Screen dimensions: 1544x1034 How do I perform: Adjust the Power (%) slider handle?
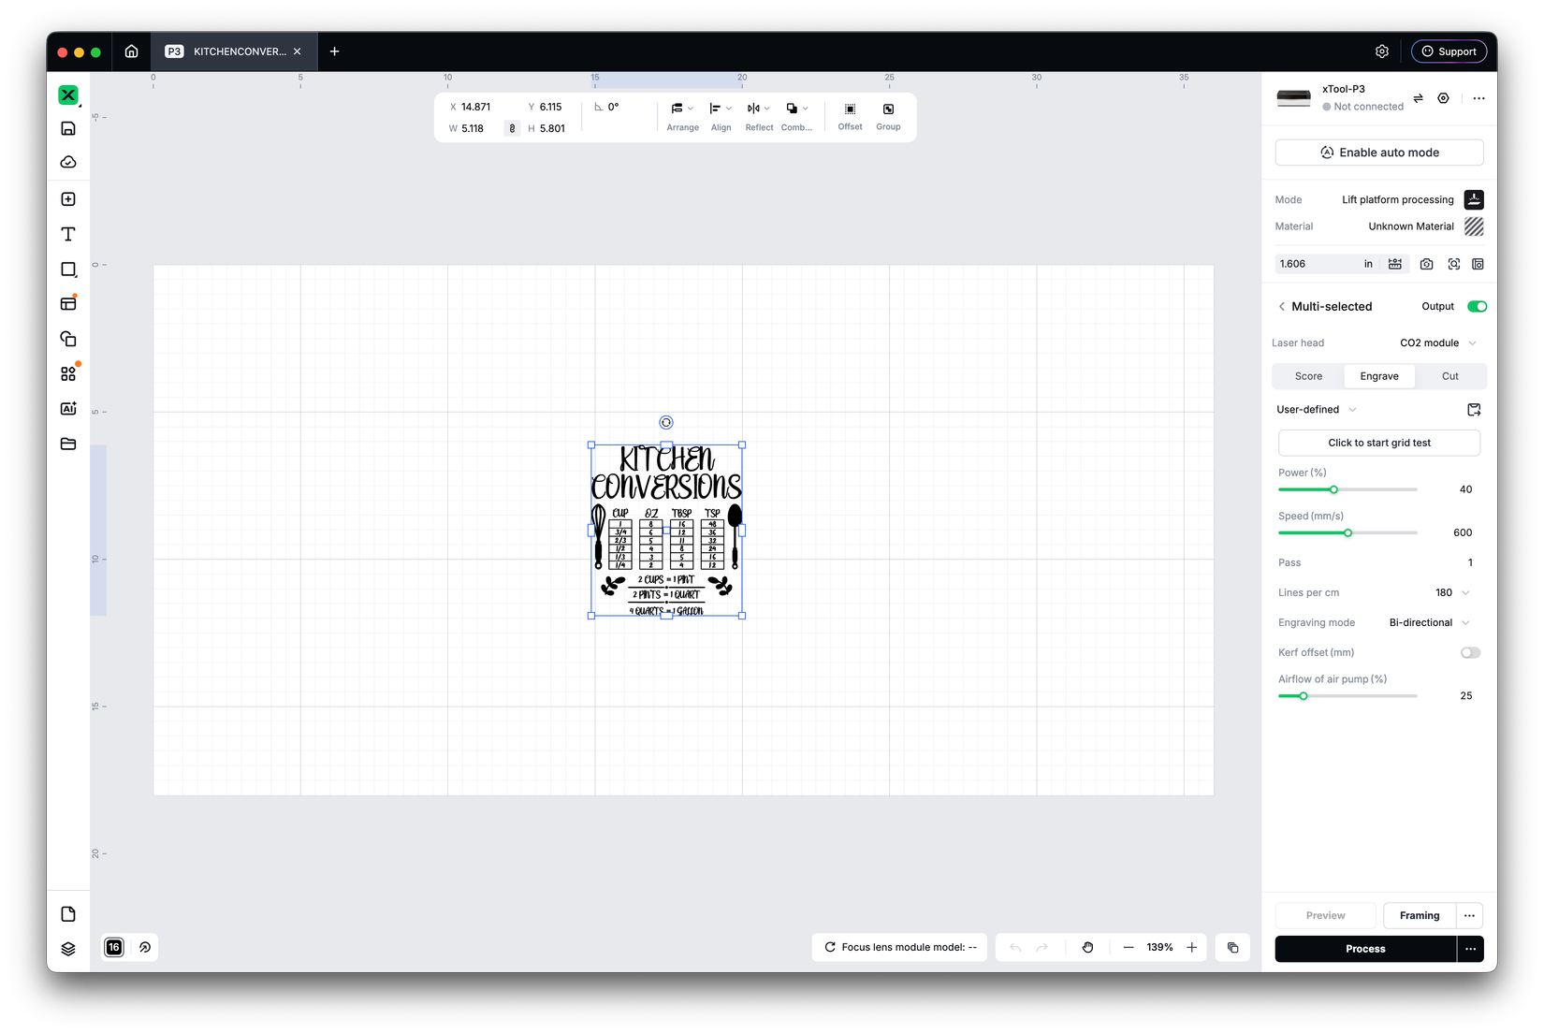(1333, 489)
